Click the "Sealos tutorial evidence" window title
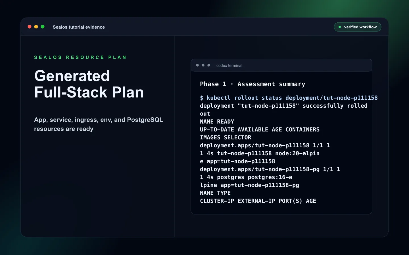409x255 pixels. tap(79, 27)
